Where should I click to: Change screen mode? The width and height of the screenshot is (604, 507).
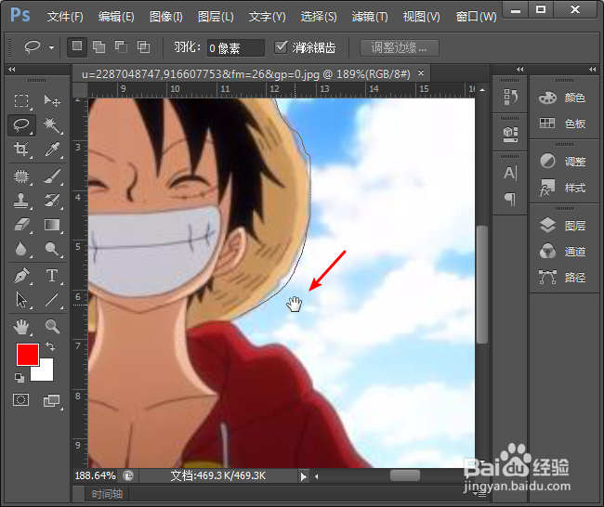coord(52,401)
